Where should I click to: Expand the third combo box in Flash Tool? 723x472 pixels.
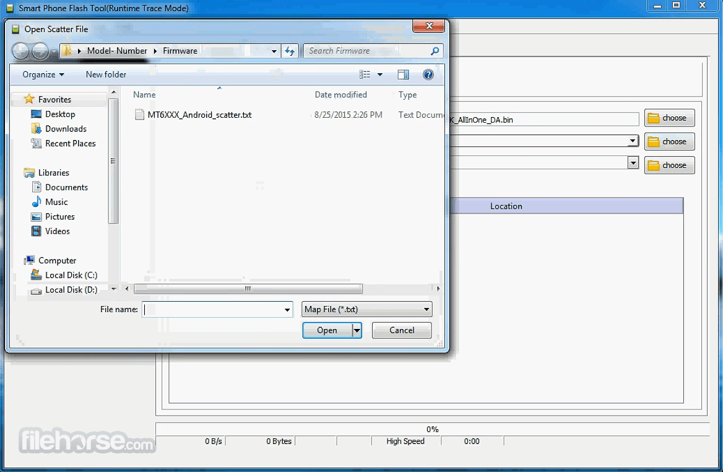click(633, 162)
